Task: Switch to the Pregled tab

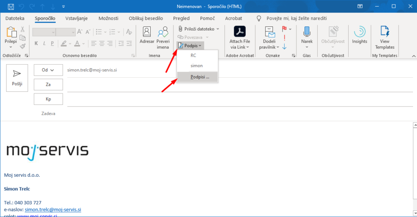Action: click(x=181, y=18)
